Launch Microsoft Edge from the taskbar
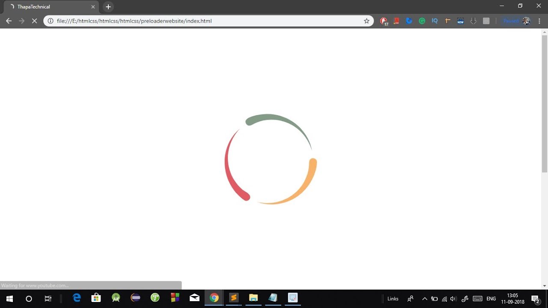 (77, 298)
